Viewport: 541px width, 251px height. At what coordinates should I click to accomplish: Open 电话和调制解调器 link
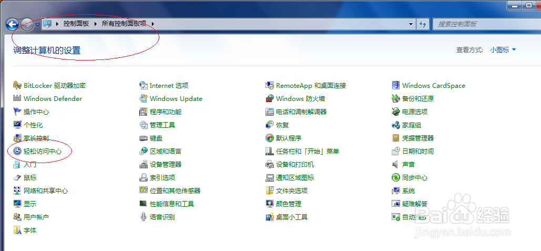(x=301, y=112)
